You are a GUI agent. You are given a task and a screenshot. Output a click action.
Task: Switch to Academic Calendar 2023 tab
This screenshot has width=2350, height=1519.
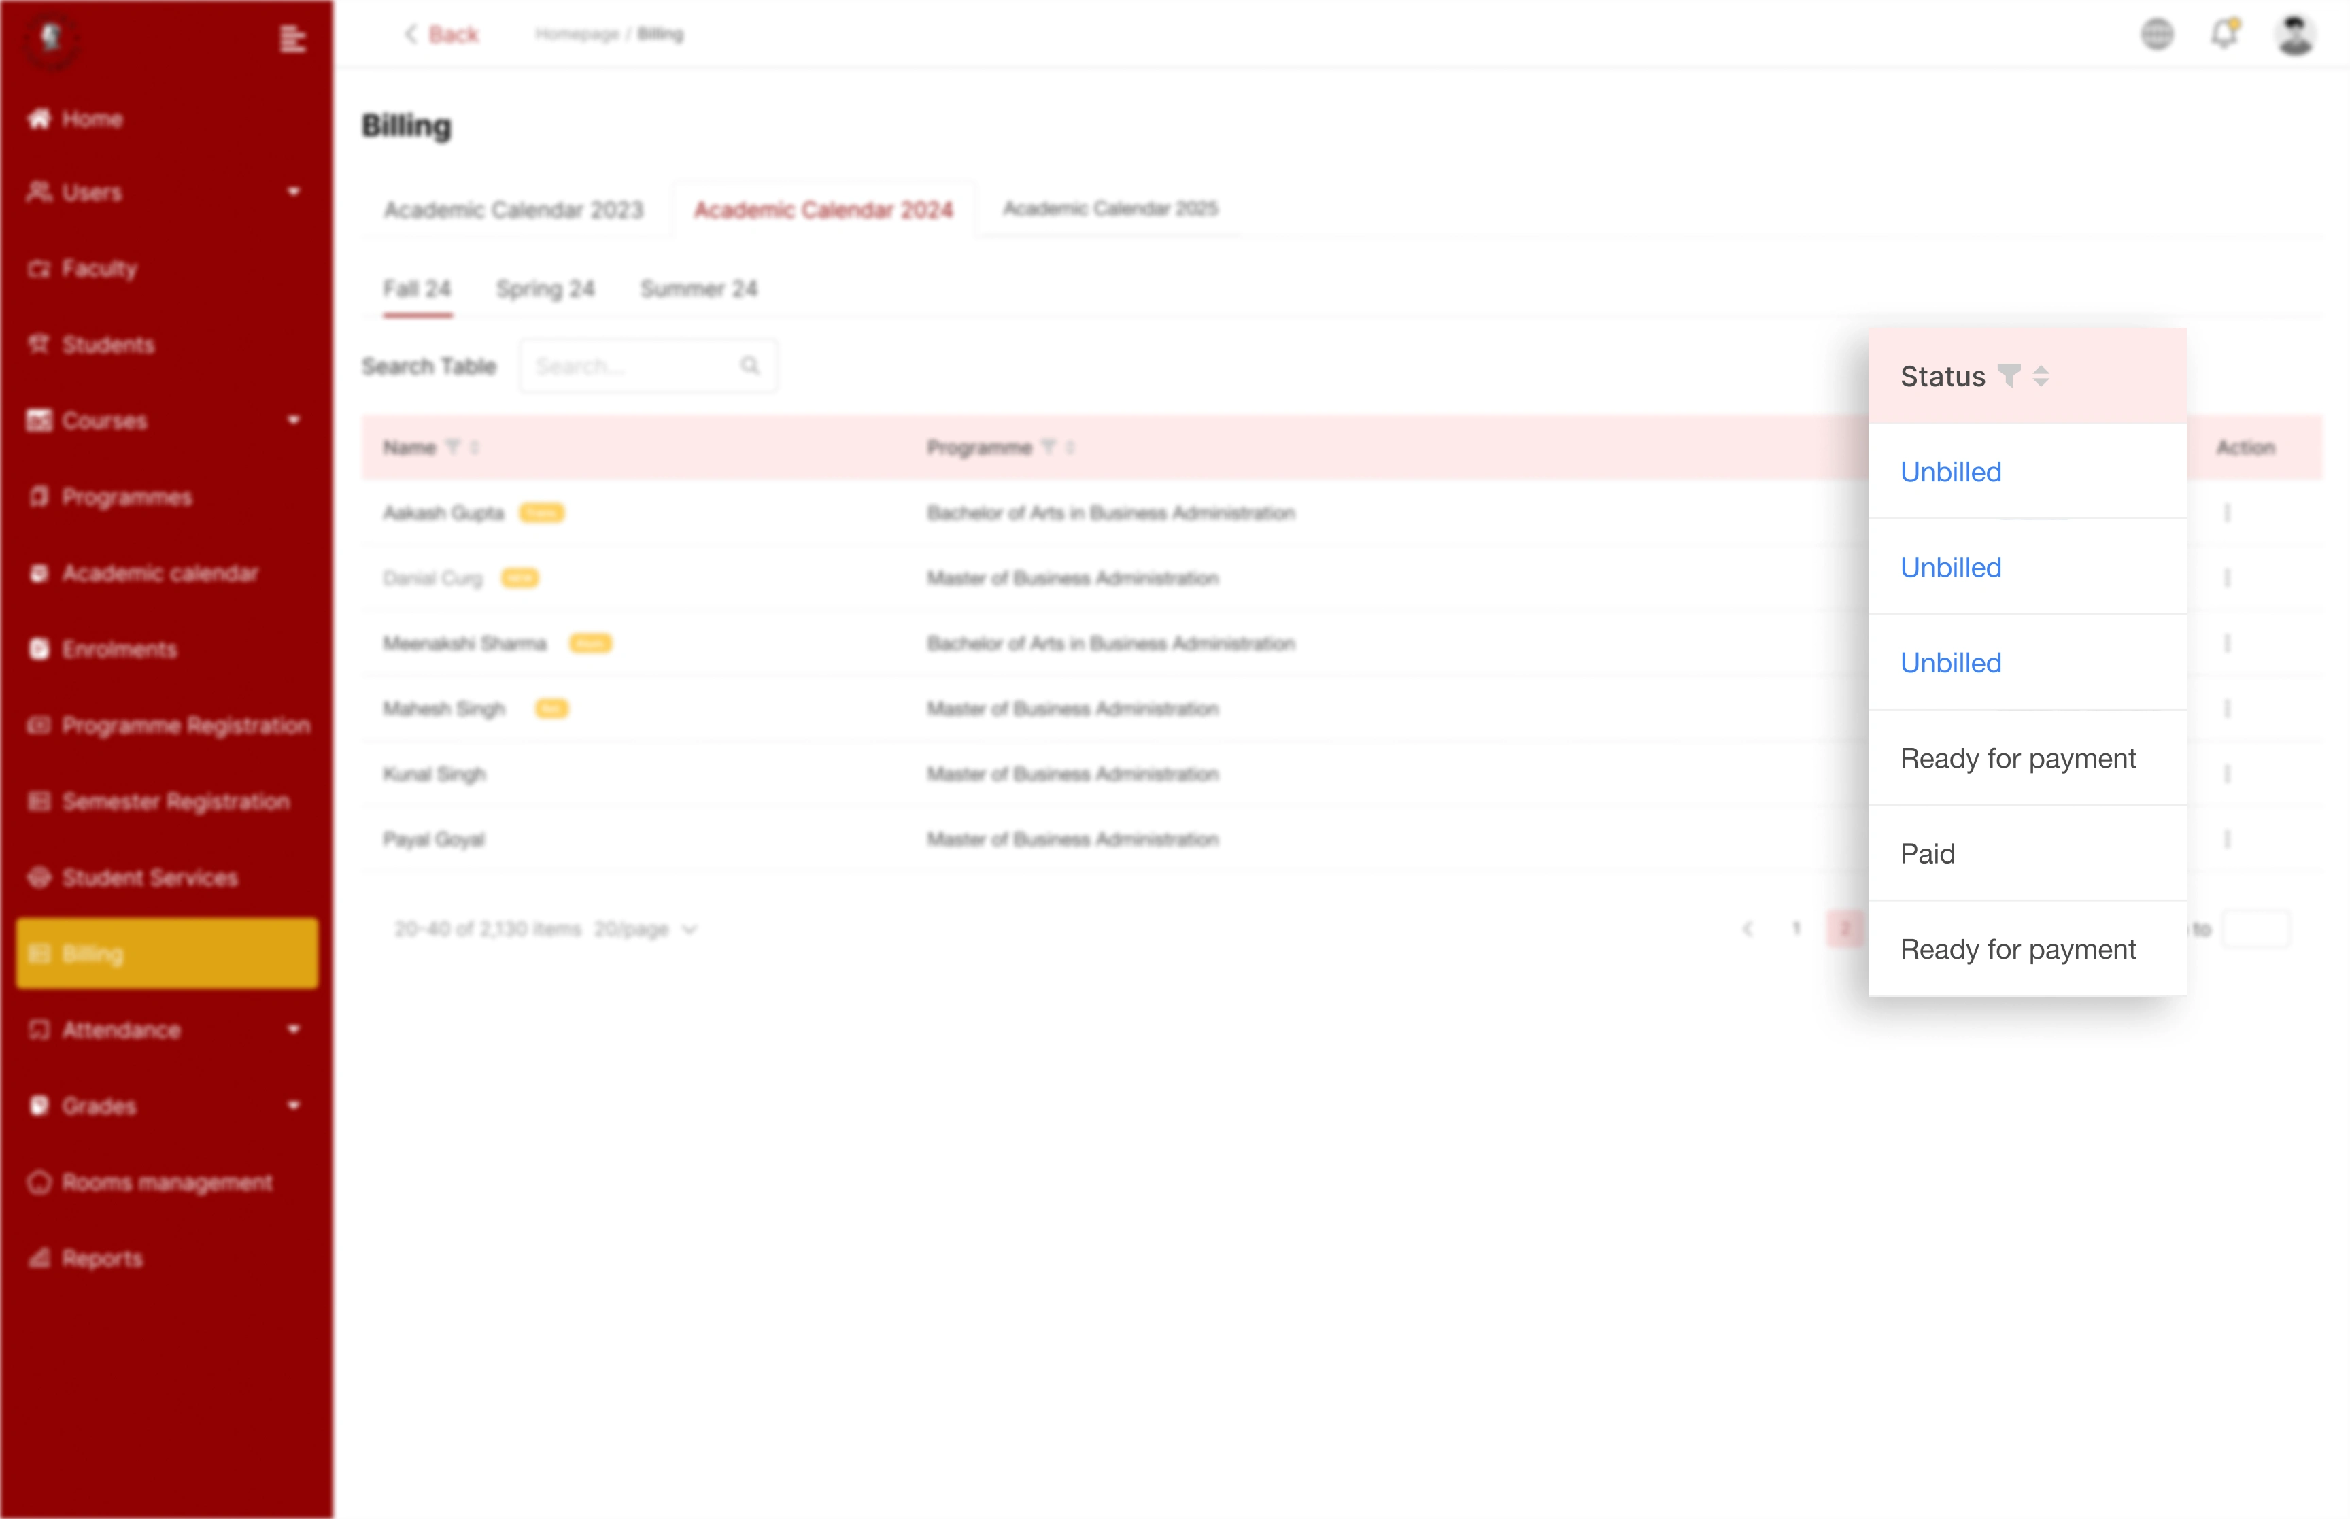click(x=513, y=210)
